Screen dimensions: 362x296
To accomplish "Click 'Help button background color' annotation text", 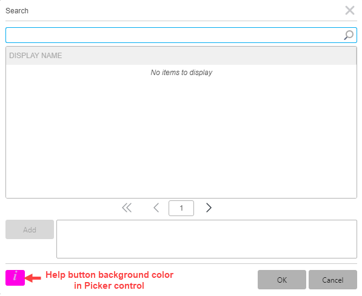I will click(109, 275).
